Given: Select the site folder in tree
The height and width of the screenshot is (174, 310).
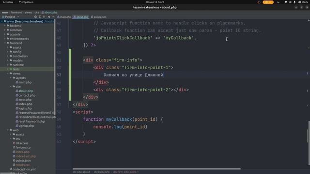Looking at the screenshot, I should (16, 87).
